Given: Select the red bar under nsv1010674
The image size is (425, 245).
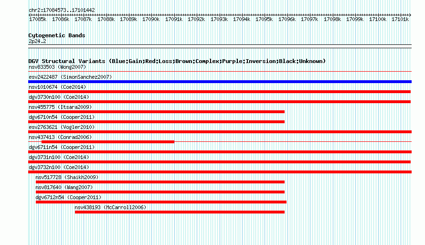Looking at the screenshot, I should pyautogui.click(x=219, y=92).
